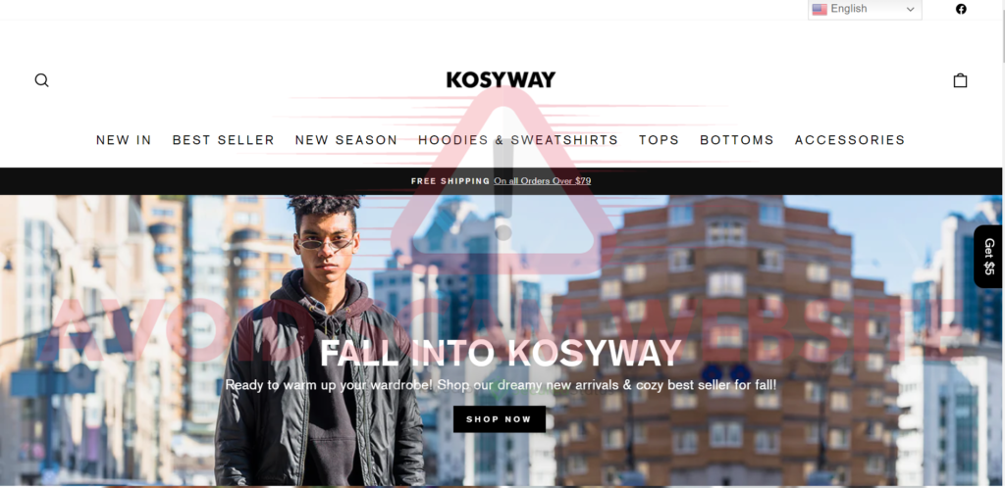Open the search magnifier icon
The image size is (1005, 488).
[x=41, y=80]
